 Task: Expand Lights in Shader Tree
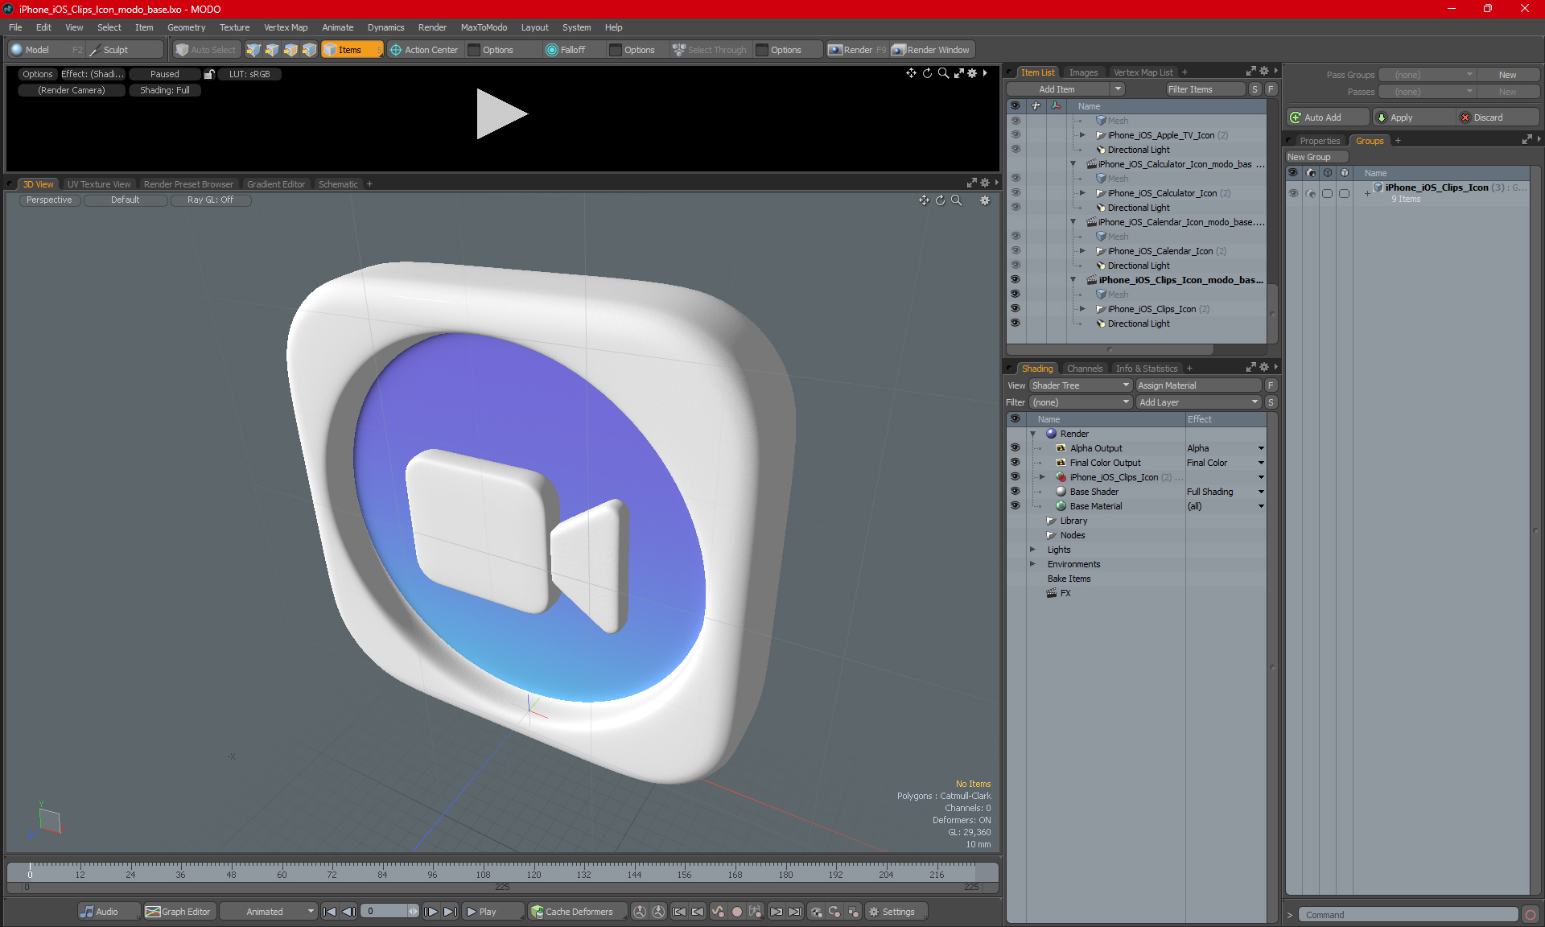1033,550
